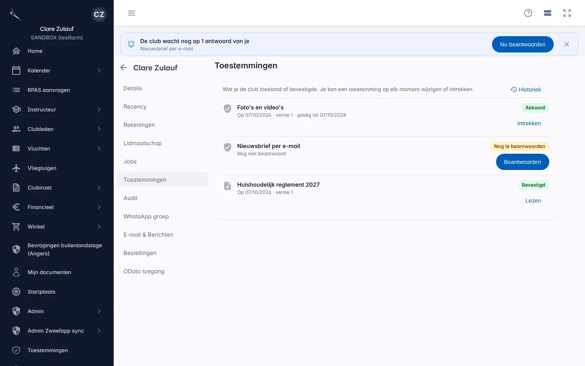Click the Nog te beantwoorden badge

pos(520,146)
